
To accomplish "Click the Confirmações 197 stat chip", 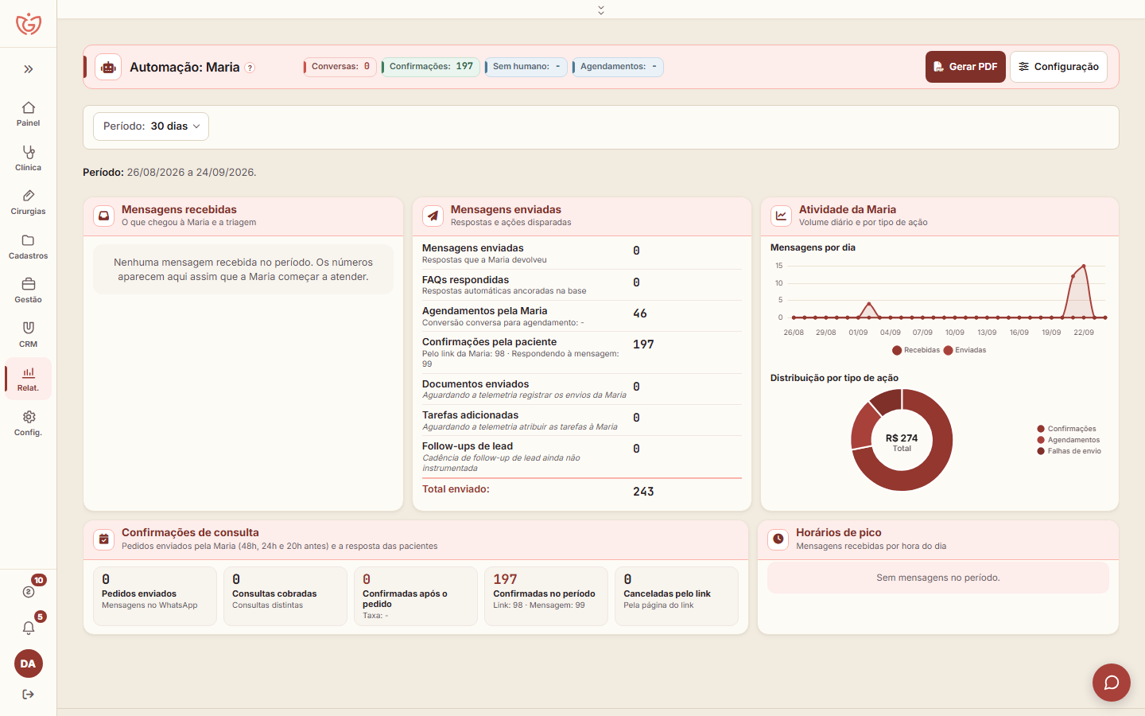I will 430,67.
